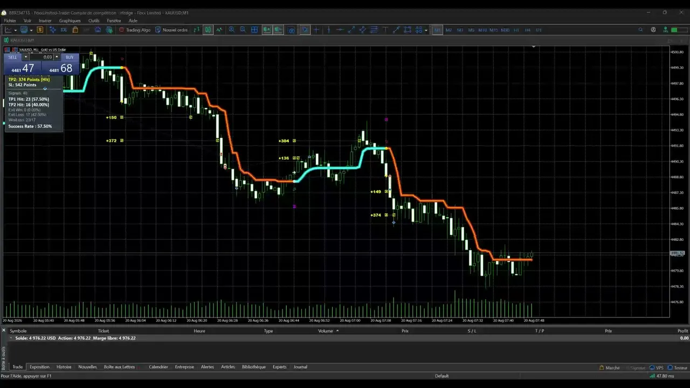The image size is (690, 388).
Task: Increase the lot volume arrow
Action: tap(57, 57)
